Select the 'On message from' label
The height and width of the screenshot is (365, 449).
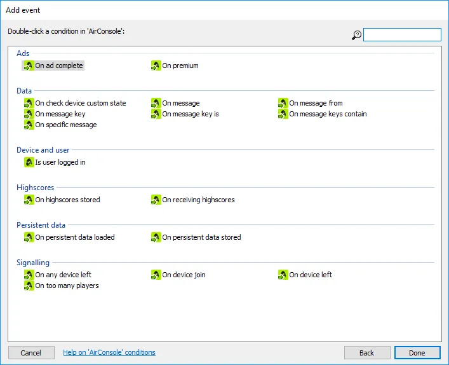[316, 103]
